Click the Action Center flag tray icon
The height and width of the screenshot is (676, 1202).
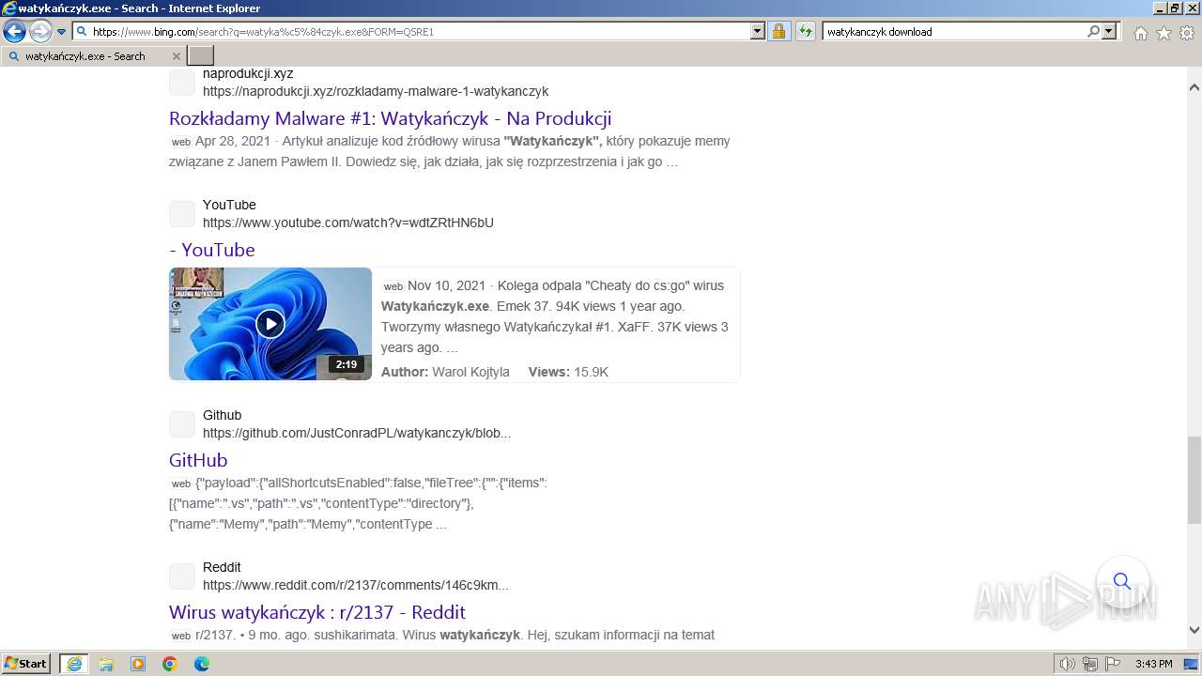[x=1113, y=664]
